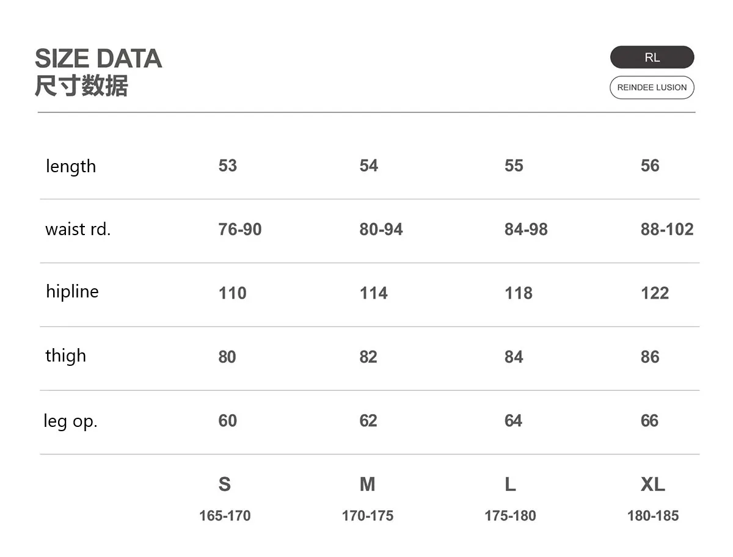733x557 pixels.
Task: Click hipline value 114
Action: pos(373,293)
